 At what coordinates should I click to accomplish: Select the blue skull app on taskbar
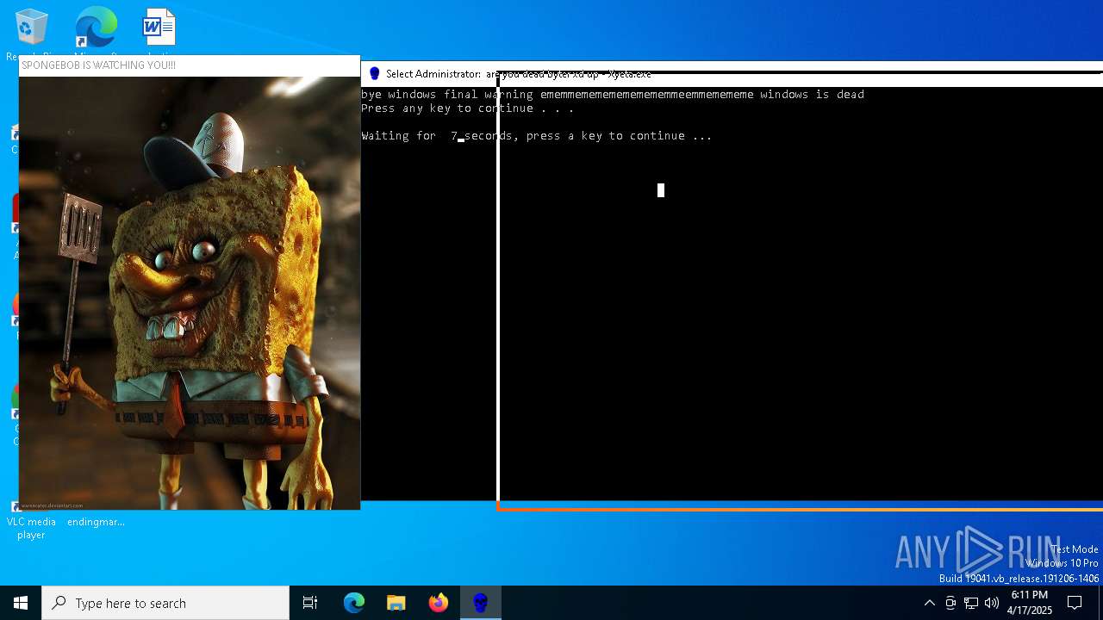[481, 603]
